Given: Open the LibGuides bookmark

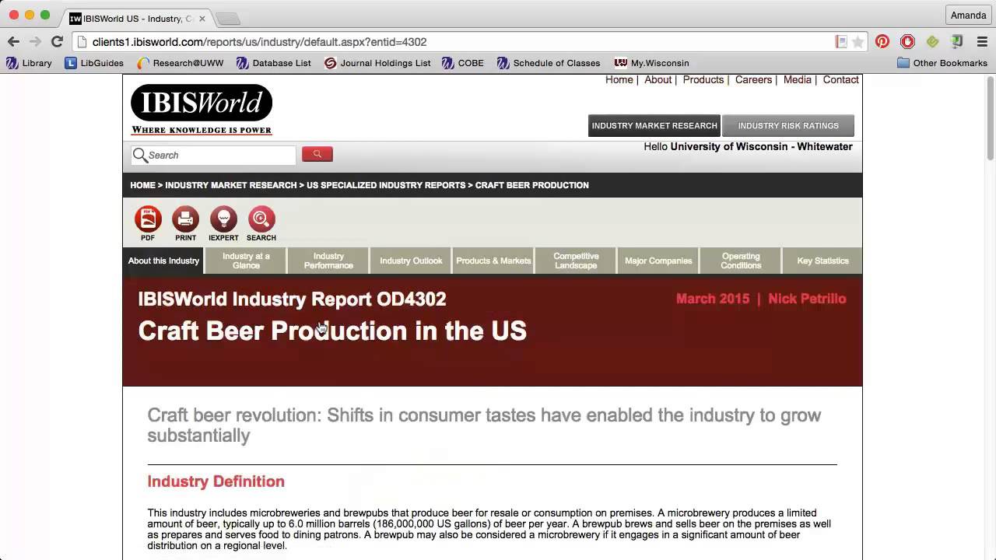Looking at the screenshot, I should click(94, 63).
